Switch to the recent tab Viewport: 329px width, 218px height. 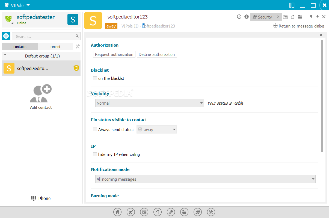(55, 47)
